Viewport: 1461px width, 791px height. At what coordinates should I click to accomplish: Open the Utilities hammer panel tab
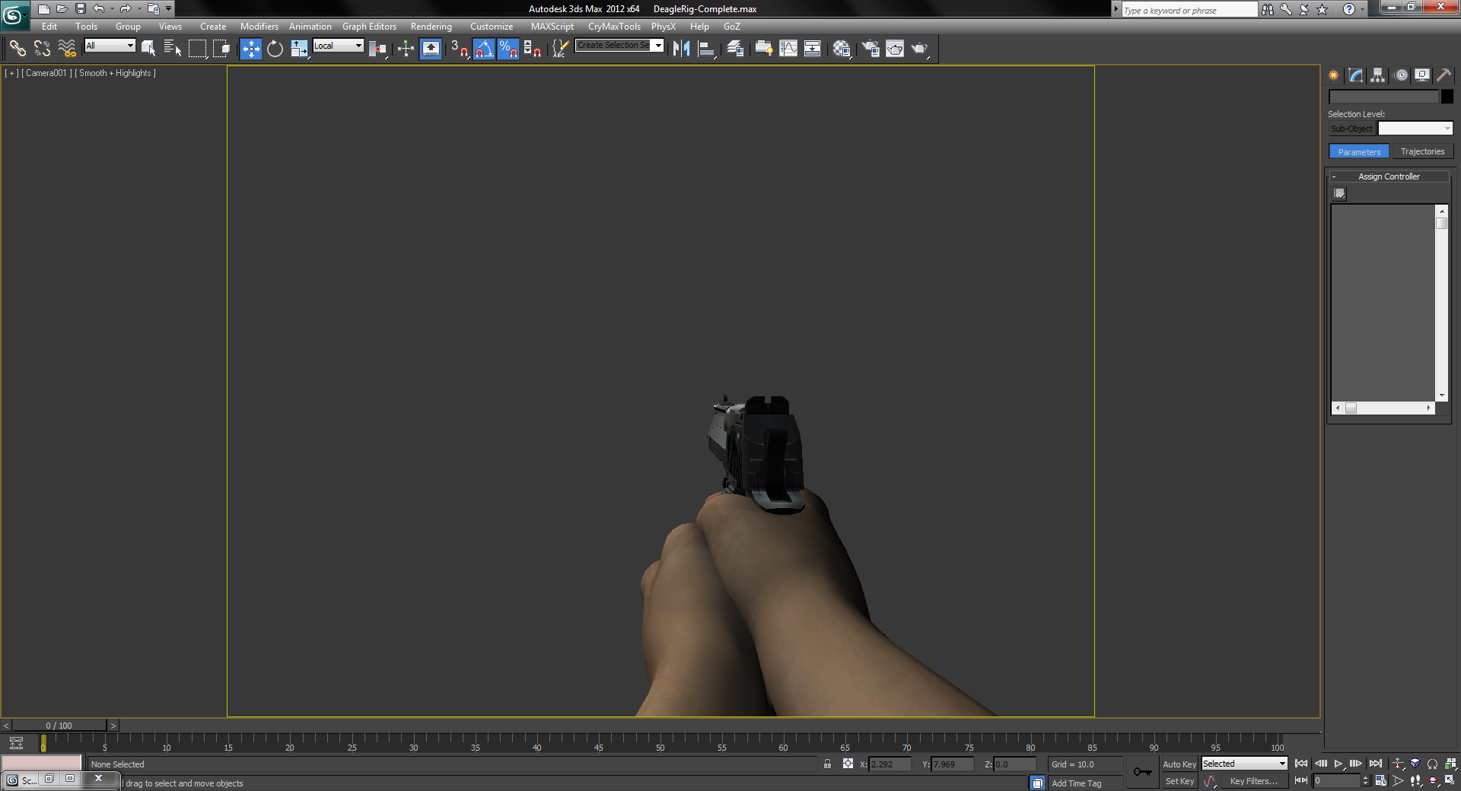pos(1444,75)
